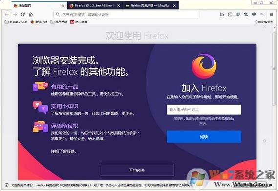Click the info question icon in the notification bar
Image resolution: width=278 pixels, height=191 pixels.
click(x=6, y=185)
